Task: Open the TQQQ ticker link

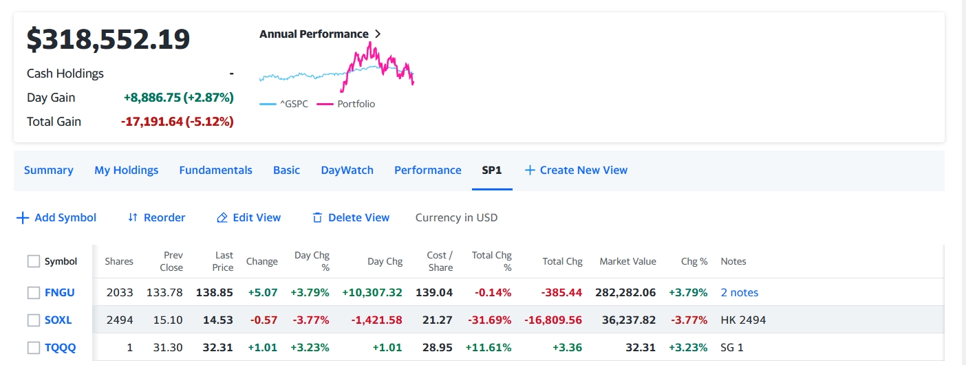Action: (x=61, y=348)
